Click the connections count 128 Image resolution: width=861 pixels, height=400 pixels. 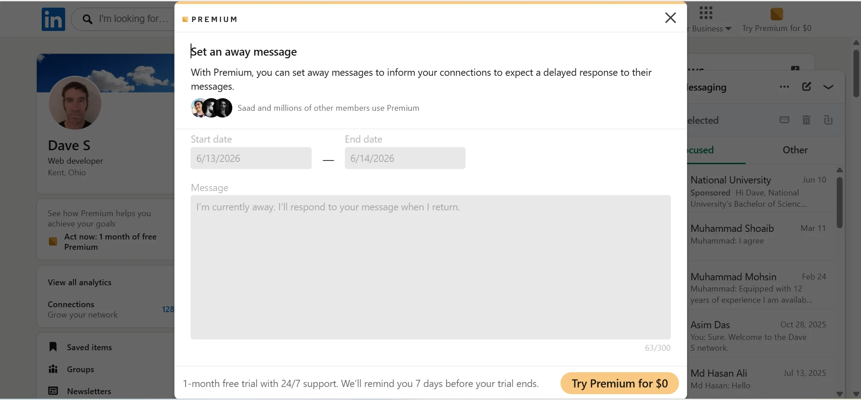(x=168, y=309)
